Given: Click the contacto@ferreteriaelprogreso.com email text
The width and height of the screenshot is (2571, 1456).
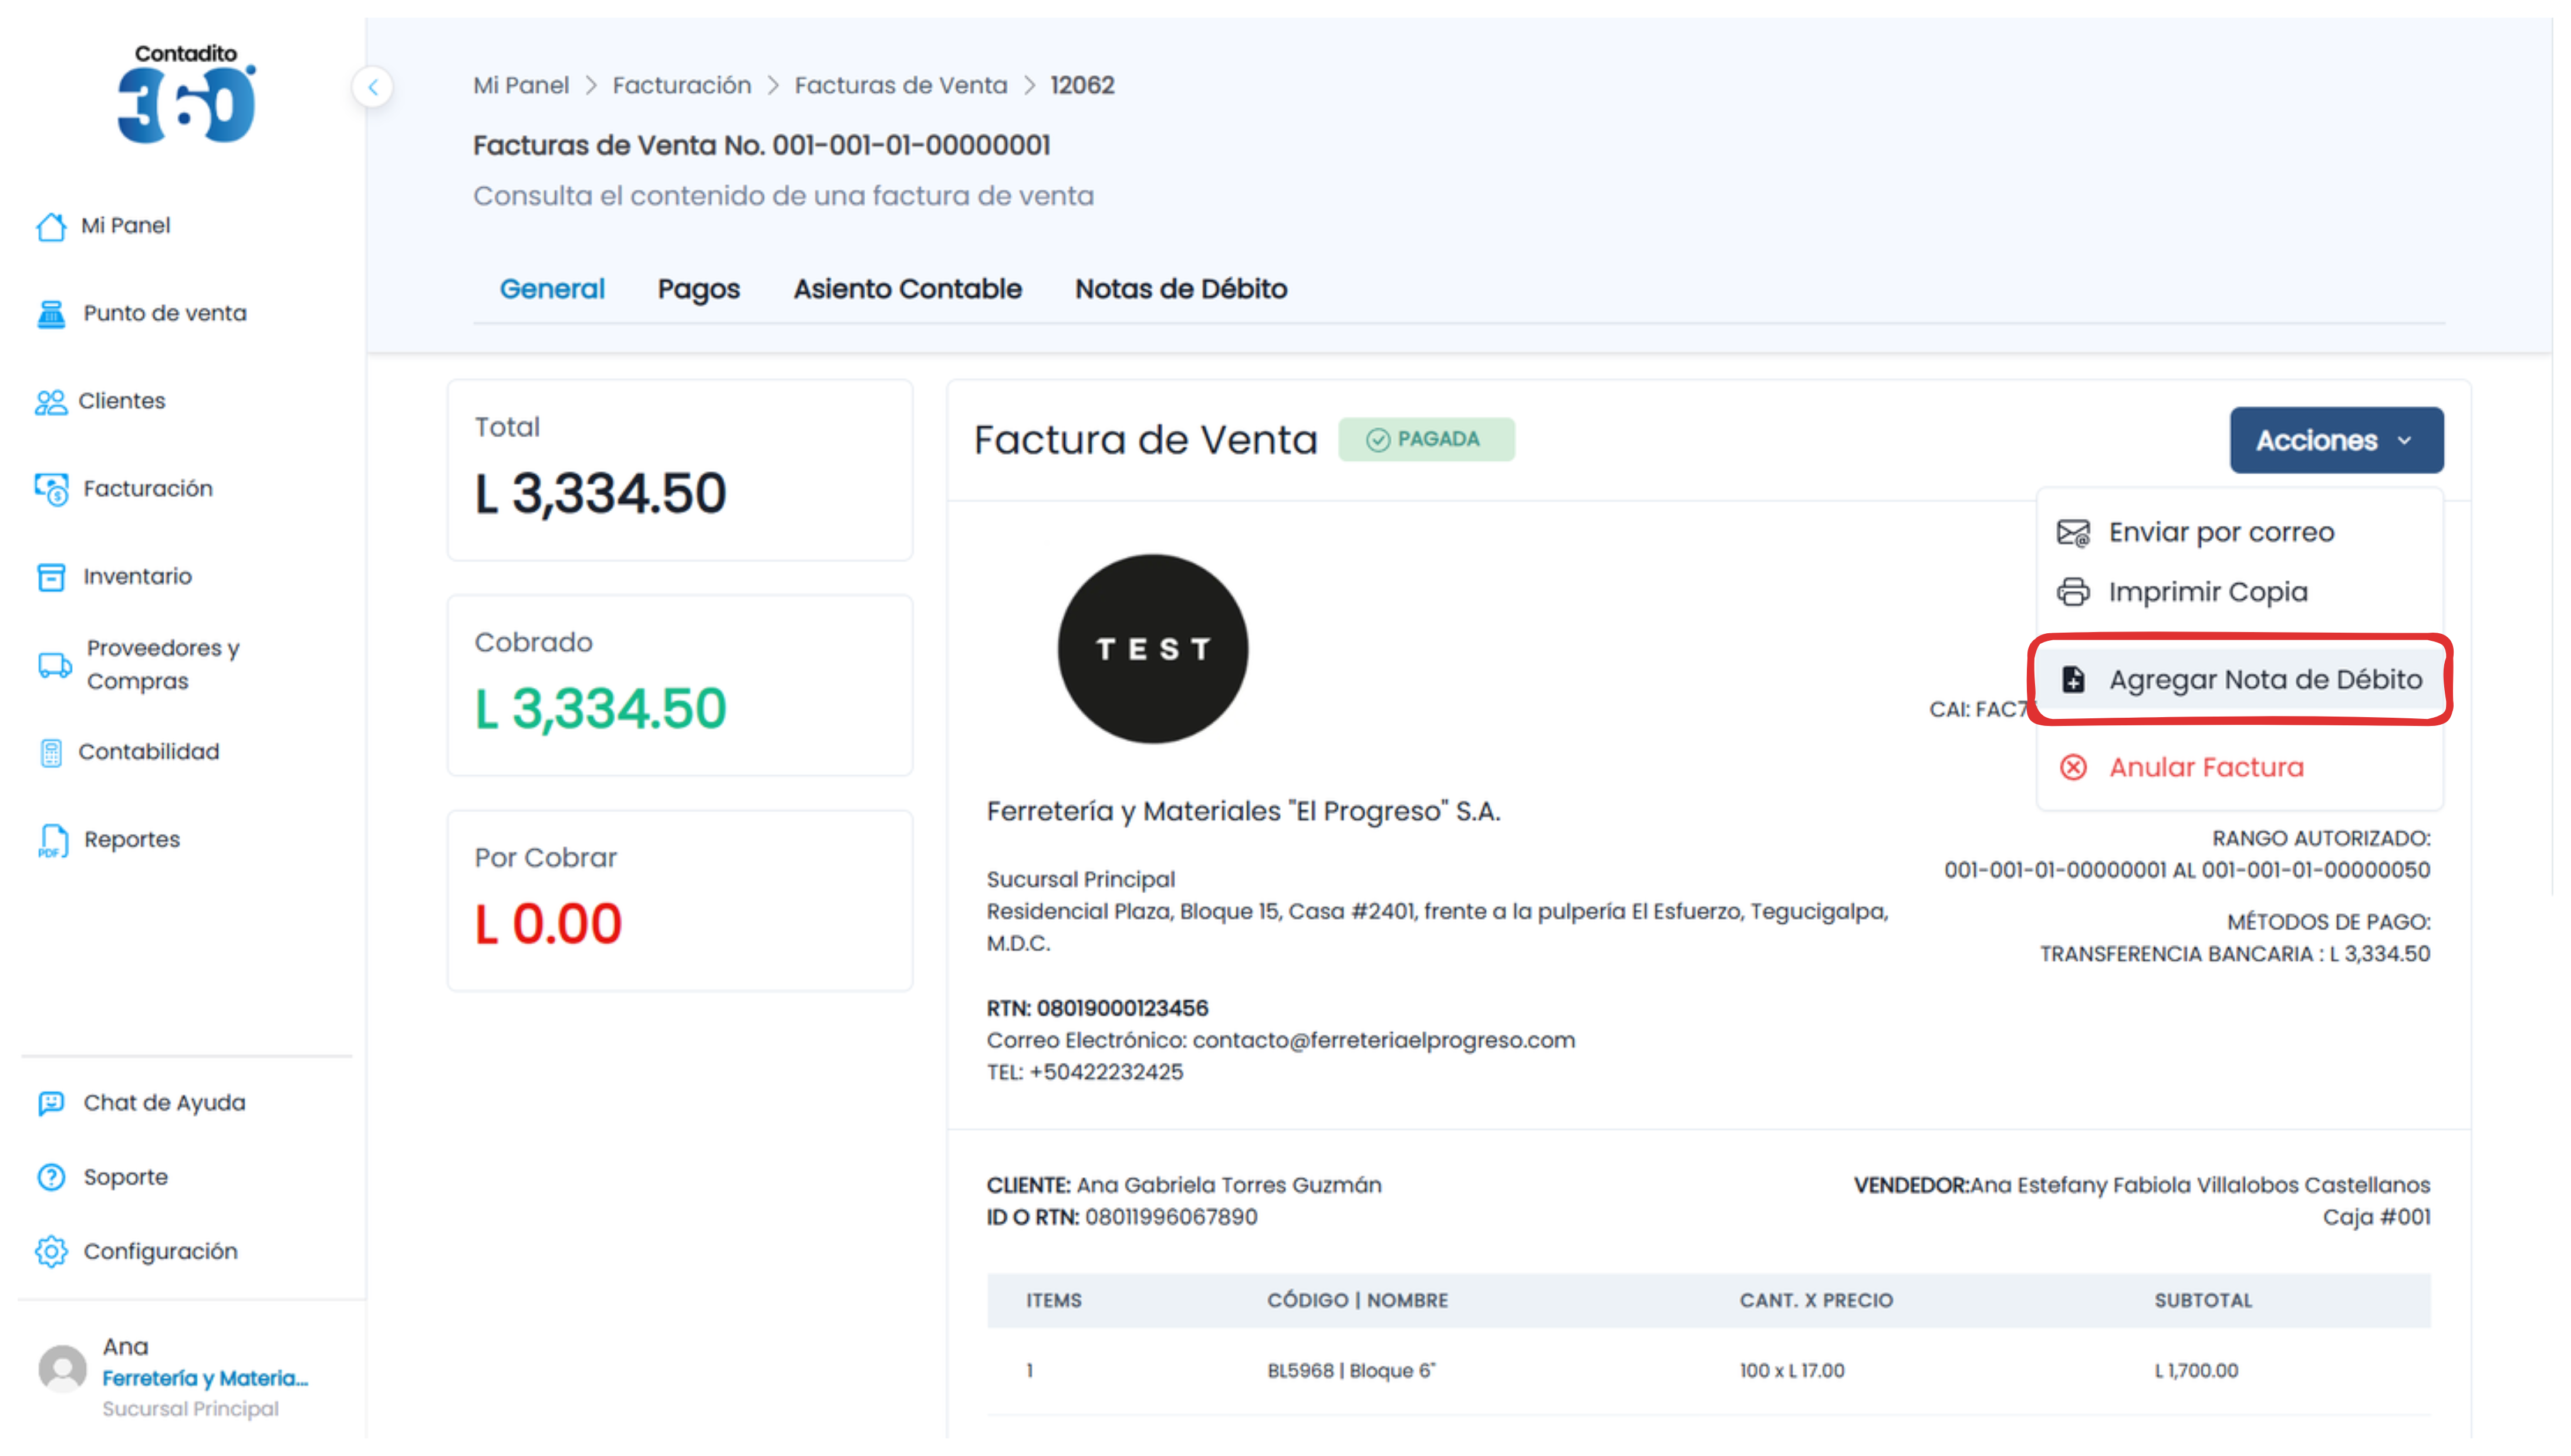Looking at the screenshot, I should point(1383,1040).
